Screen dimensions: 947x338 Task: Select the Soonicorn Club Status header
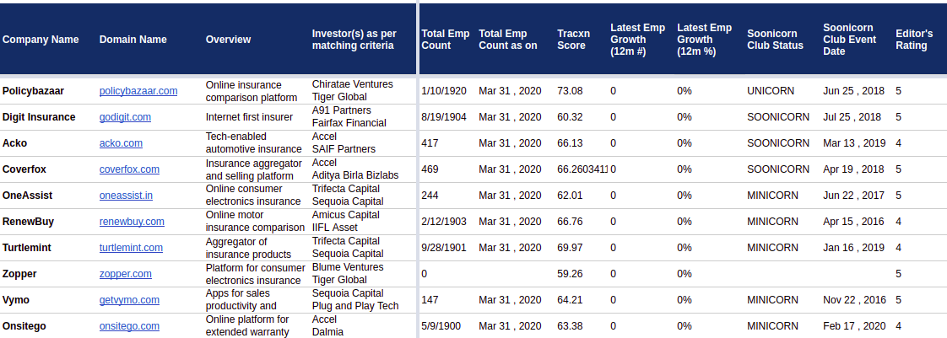pos(775,40)
